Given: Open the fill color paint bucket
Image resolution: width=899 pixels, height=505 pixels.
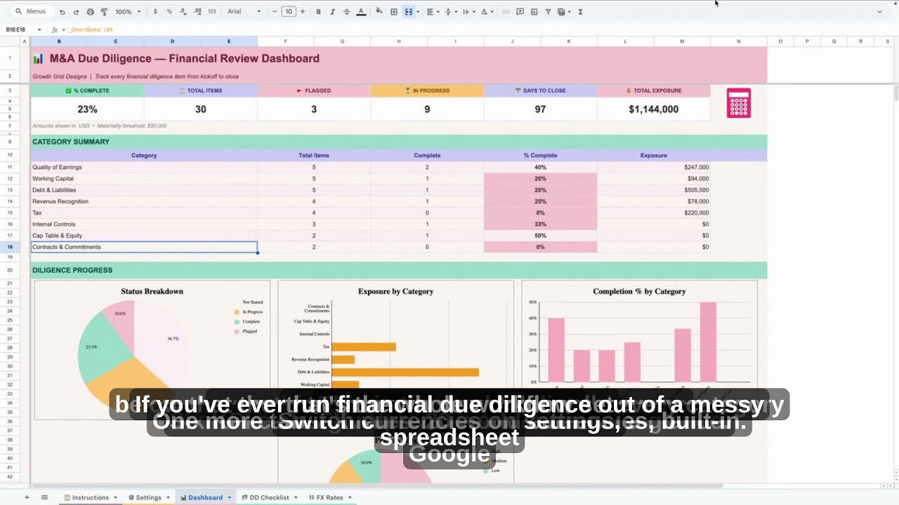Looking at the screenshot, I should [x=379, y=12].
